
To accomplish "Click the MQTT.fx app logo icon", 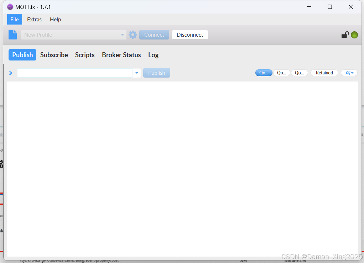I will coord(10,7).
